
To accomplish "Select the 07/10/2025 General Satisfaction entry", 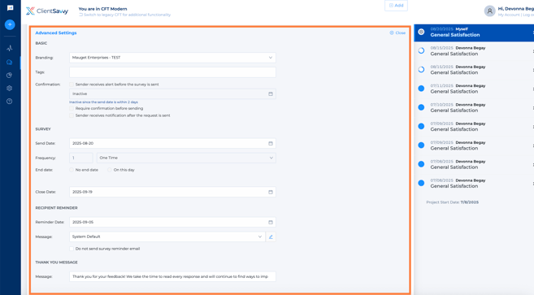I will (x=474, y=107).
